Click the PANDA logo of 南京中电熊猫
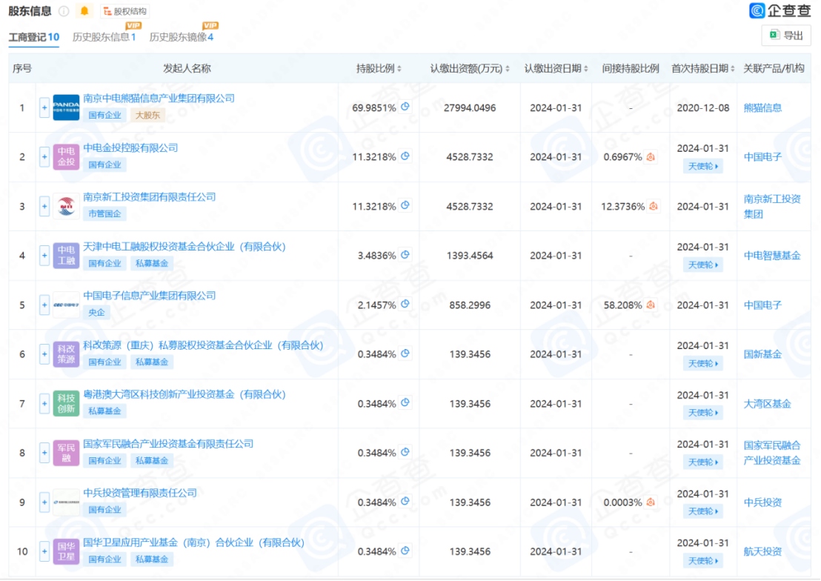The height and width of the screenshot is (581, 821). pyautogui.click(x=66, y=107)
